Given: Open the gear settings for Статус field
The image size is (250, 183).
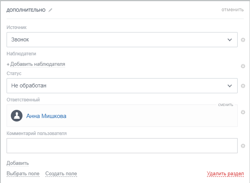Looking at the screenshot, I should tap(243, 86).
